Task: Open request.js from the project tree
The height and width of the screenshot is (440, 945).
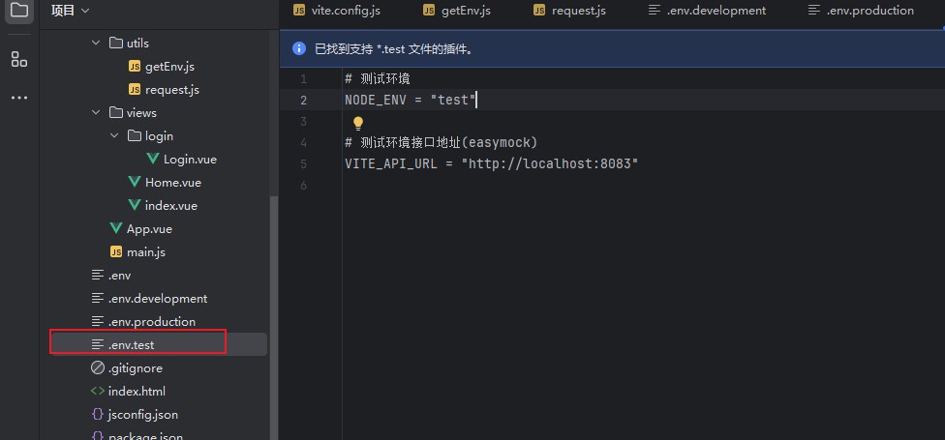Action: 171,90
